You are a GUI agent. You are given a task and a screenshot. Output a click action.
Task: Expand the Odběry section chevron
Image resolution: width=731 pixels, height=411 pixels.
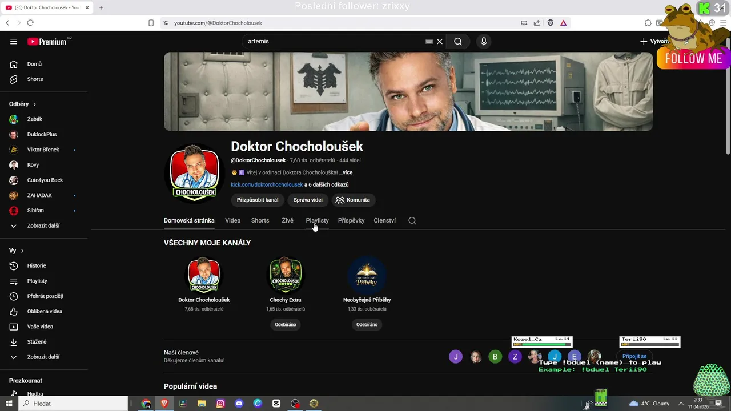[35, 104]
